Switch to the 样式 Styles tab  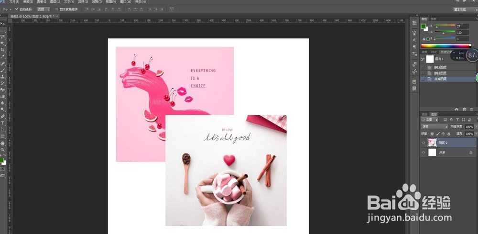point(434,52)
